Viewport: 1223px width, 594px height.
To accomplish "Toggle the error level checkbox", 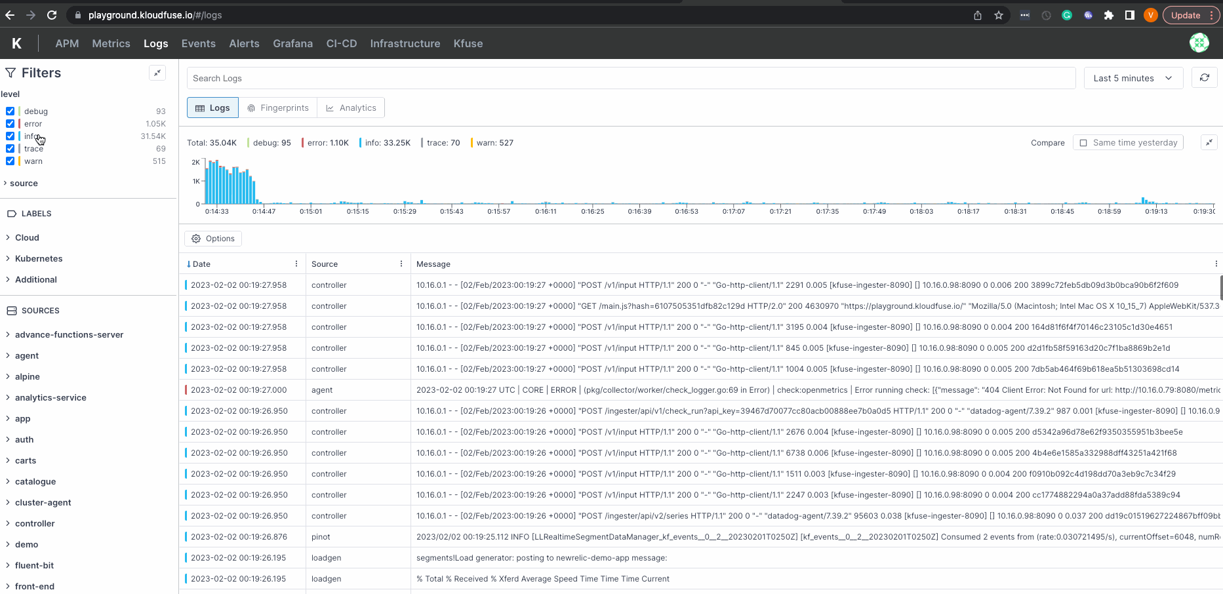I will [x=10, y=124].
